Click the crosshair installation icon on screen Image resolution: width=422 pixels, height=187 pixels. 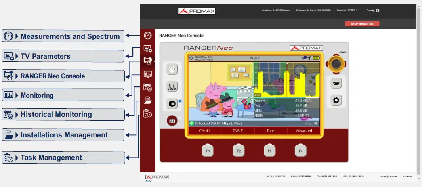pos(191,58)
